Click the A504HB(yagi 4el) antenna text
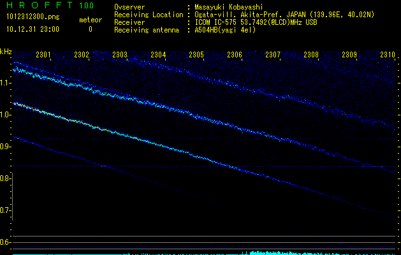The width and height of the screenshot is (401, 255). pos(225,30)
